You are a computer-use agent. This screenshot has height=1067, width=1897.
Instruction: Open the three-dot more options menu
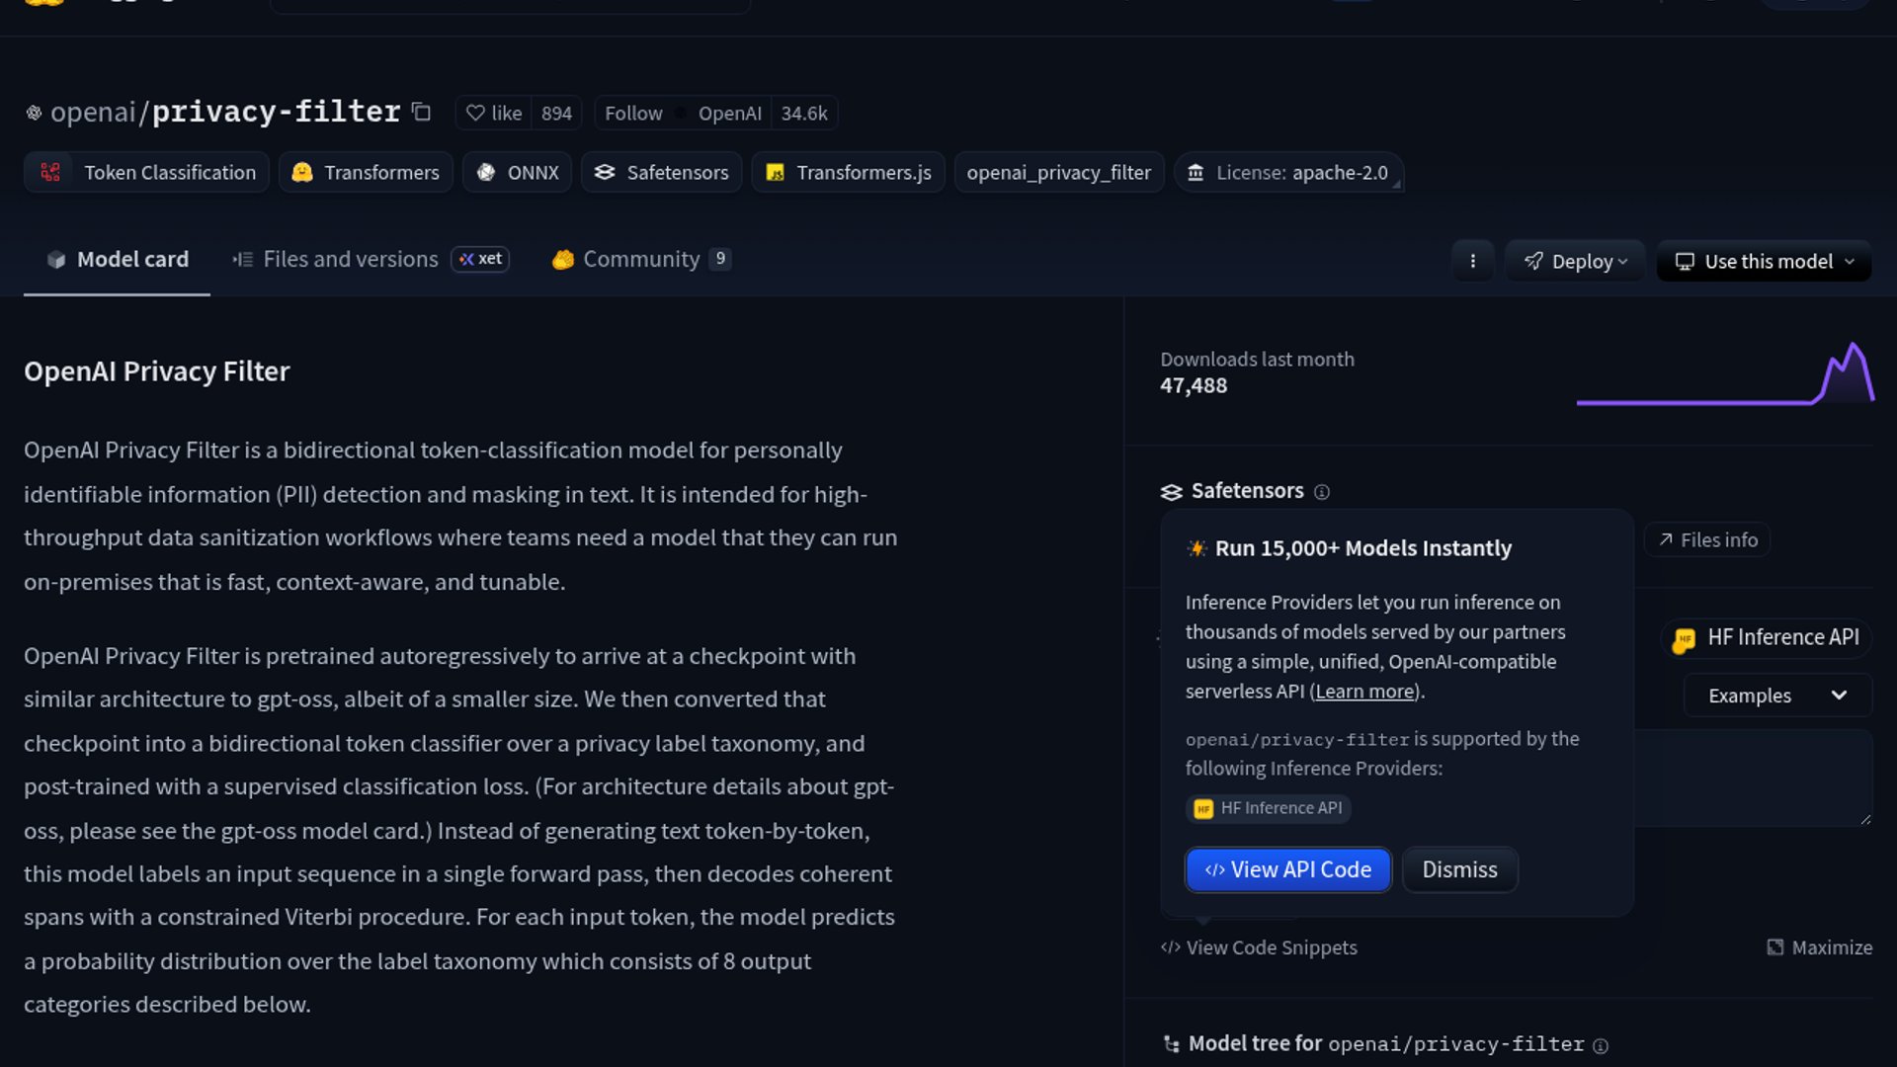coord(1472,262)
